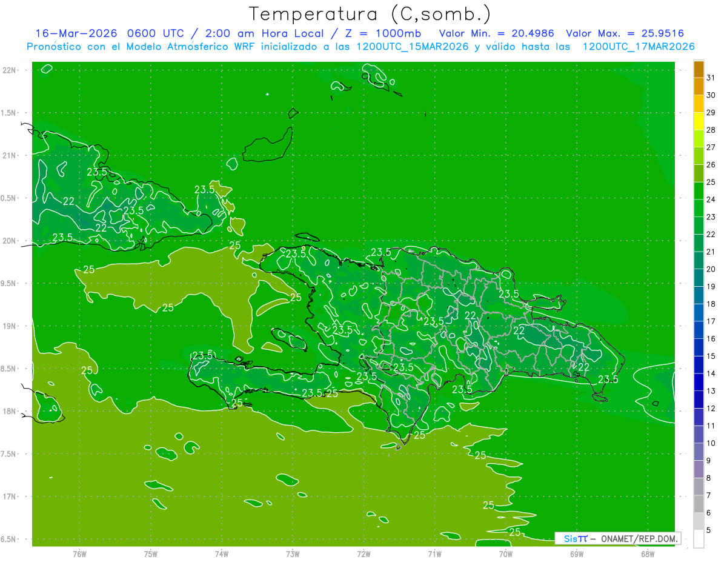Click the blue "SisTT" logo text
The image size is (727, 562).
[x=576, y=538]
